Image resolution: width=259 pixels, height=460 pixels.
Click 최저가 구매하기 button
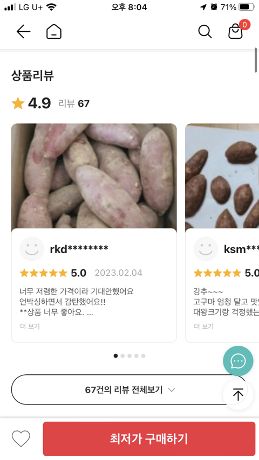point(149,438)
